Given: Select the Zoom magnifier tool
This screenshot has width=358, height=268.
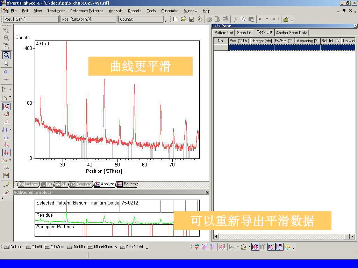Looking at the screenshot, I should coord(6,55).
